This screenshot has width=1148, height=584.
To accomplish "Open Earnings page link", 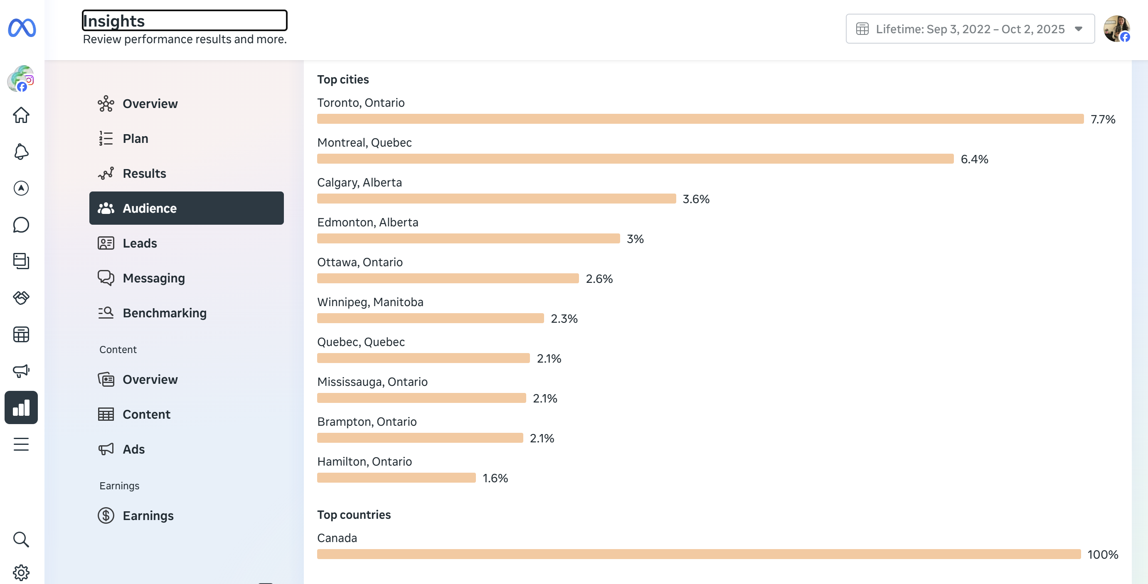I will coord(148,515).
